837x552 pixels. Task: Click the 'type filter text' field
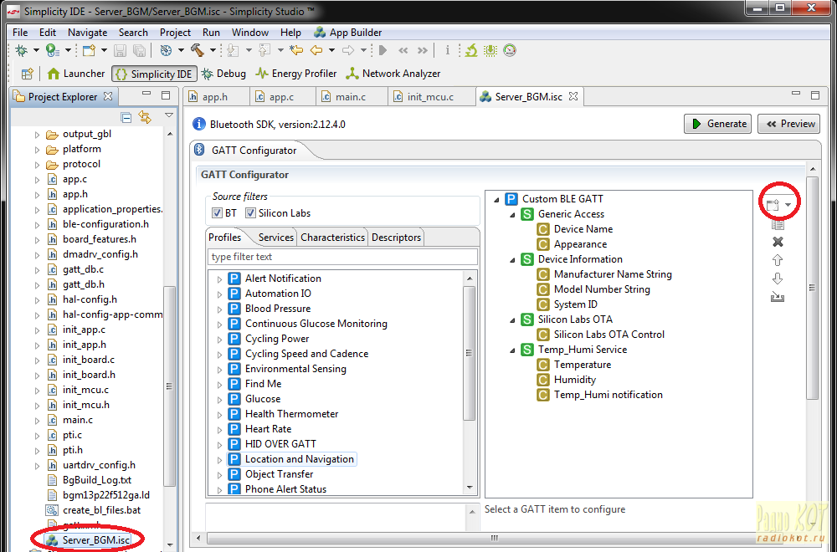[342, 257]
